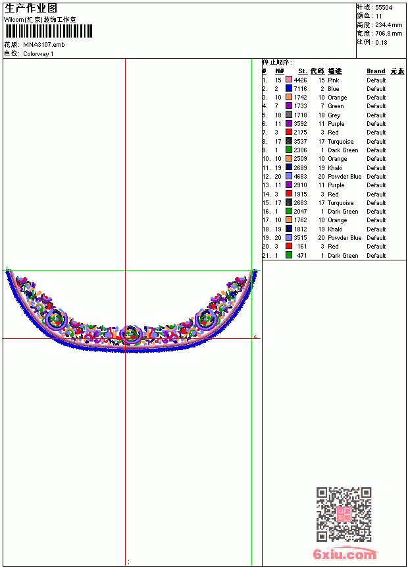Click the Pink color swatch in row 1
408x567 pixels.
(288, 80)
